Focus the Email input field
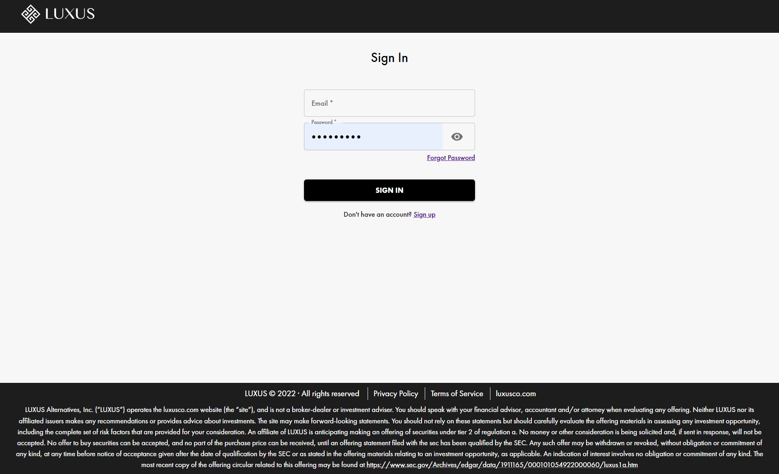Image resolution: width=779 pixels, height=474 pixels. (x=389, y=103)
